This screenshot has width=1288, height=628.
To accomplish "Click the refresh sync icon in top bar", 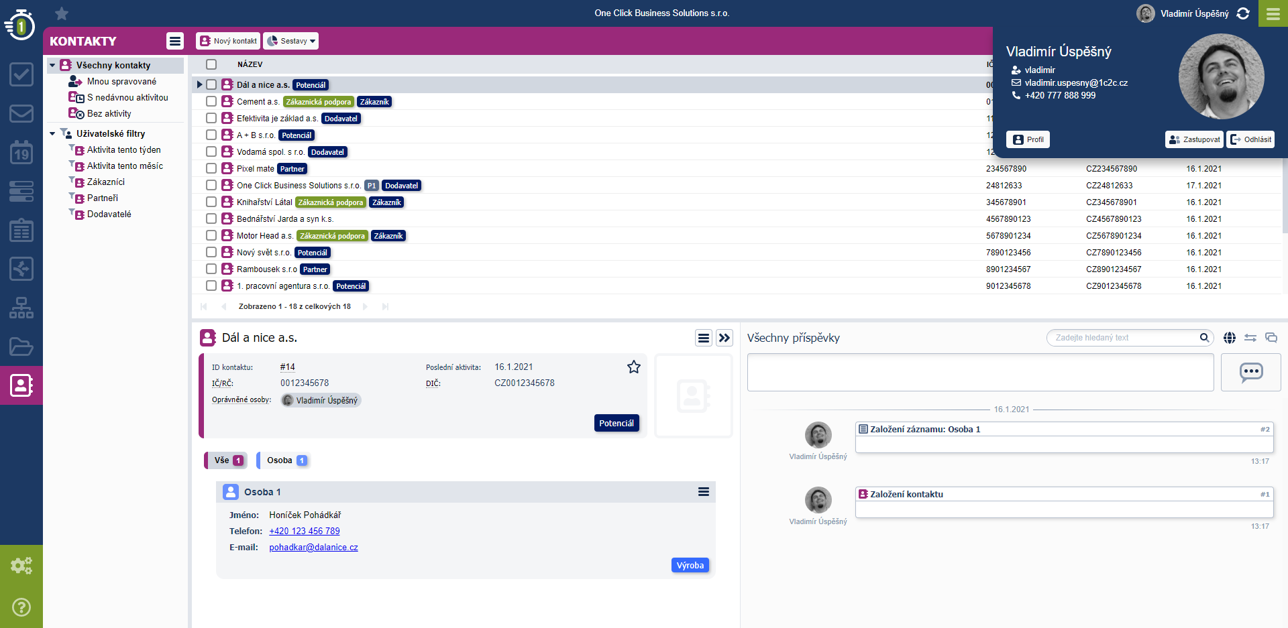I will pyautogui.click(x=1243, y=13).
